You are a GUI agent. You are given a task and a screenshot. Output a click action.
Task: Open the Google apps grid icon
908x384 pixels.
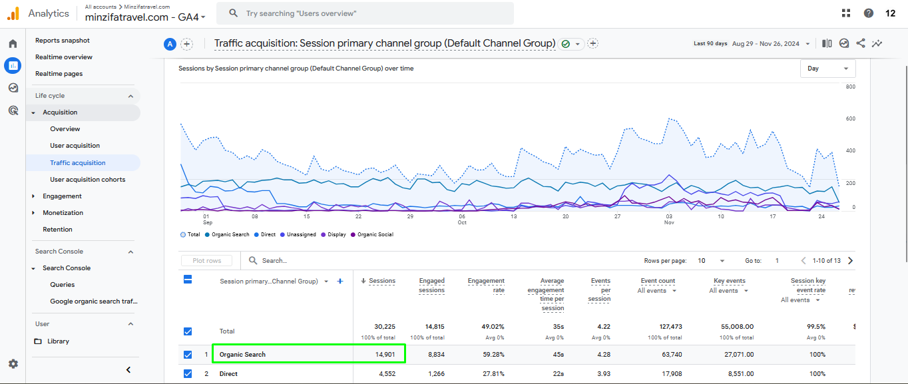coord(846,13)
